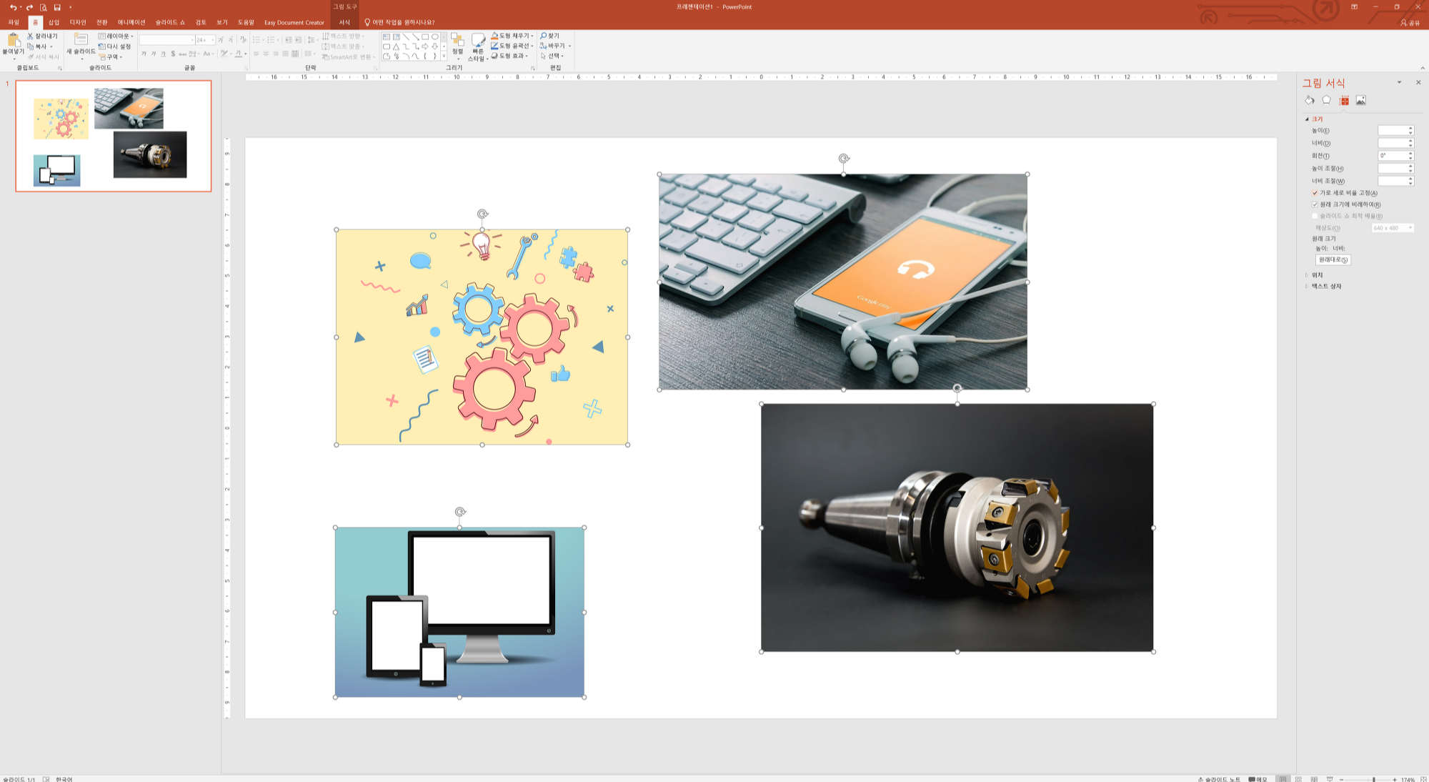Select slide 1 thumbnail
1429x782 pixels.
(x=114, y=136)
